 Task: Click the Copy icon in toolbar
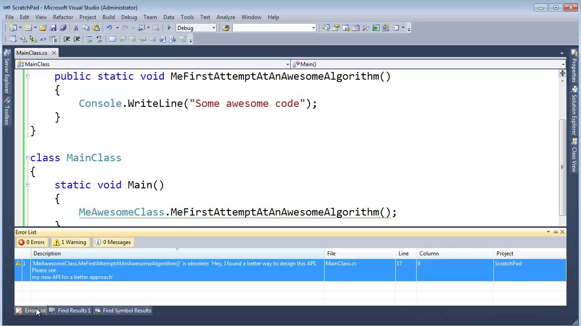pos(86,28)
